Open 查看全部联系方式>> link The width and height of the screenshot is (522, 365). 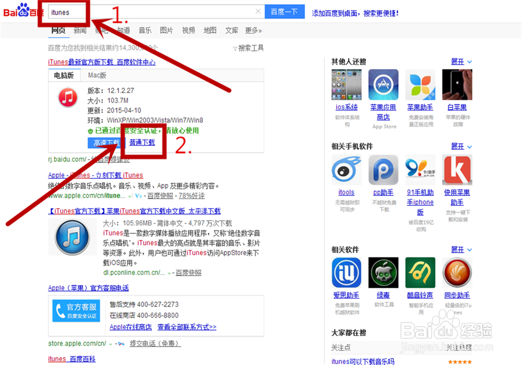coord(187,327)
